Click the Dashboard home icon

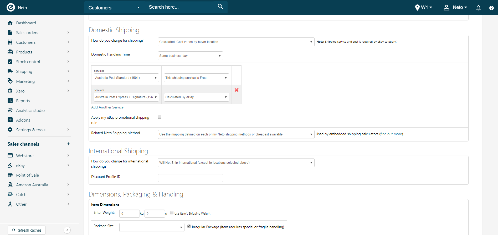click(x=10, y=23)
